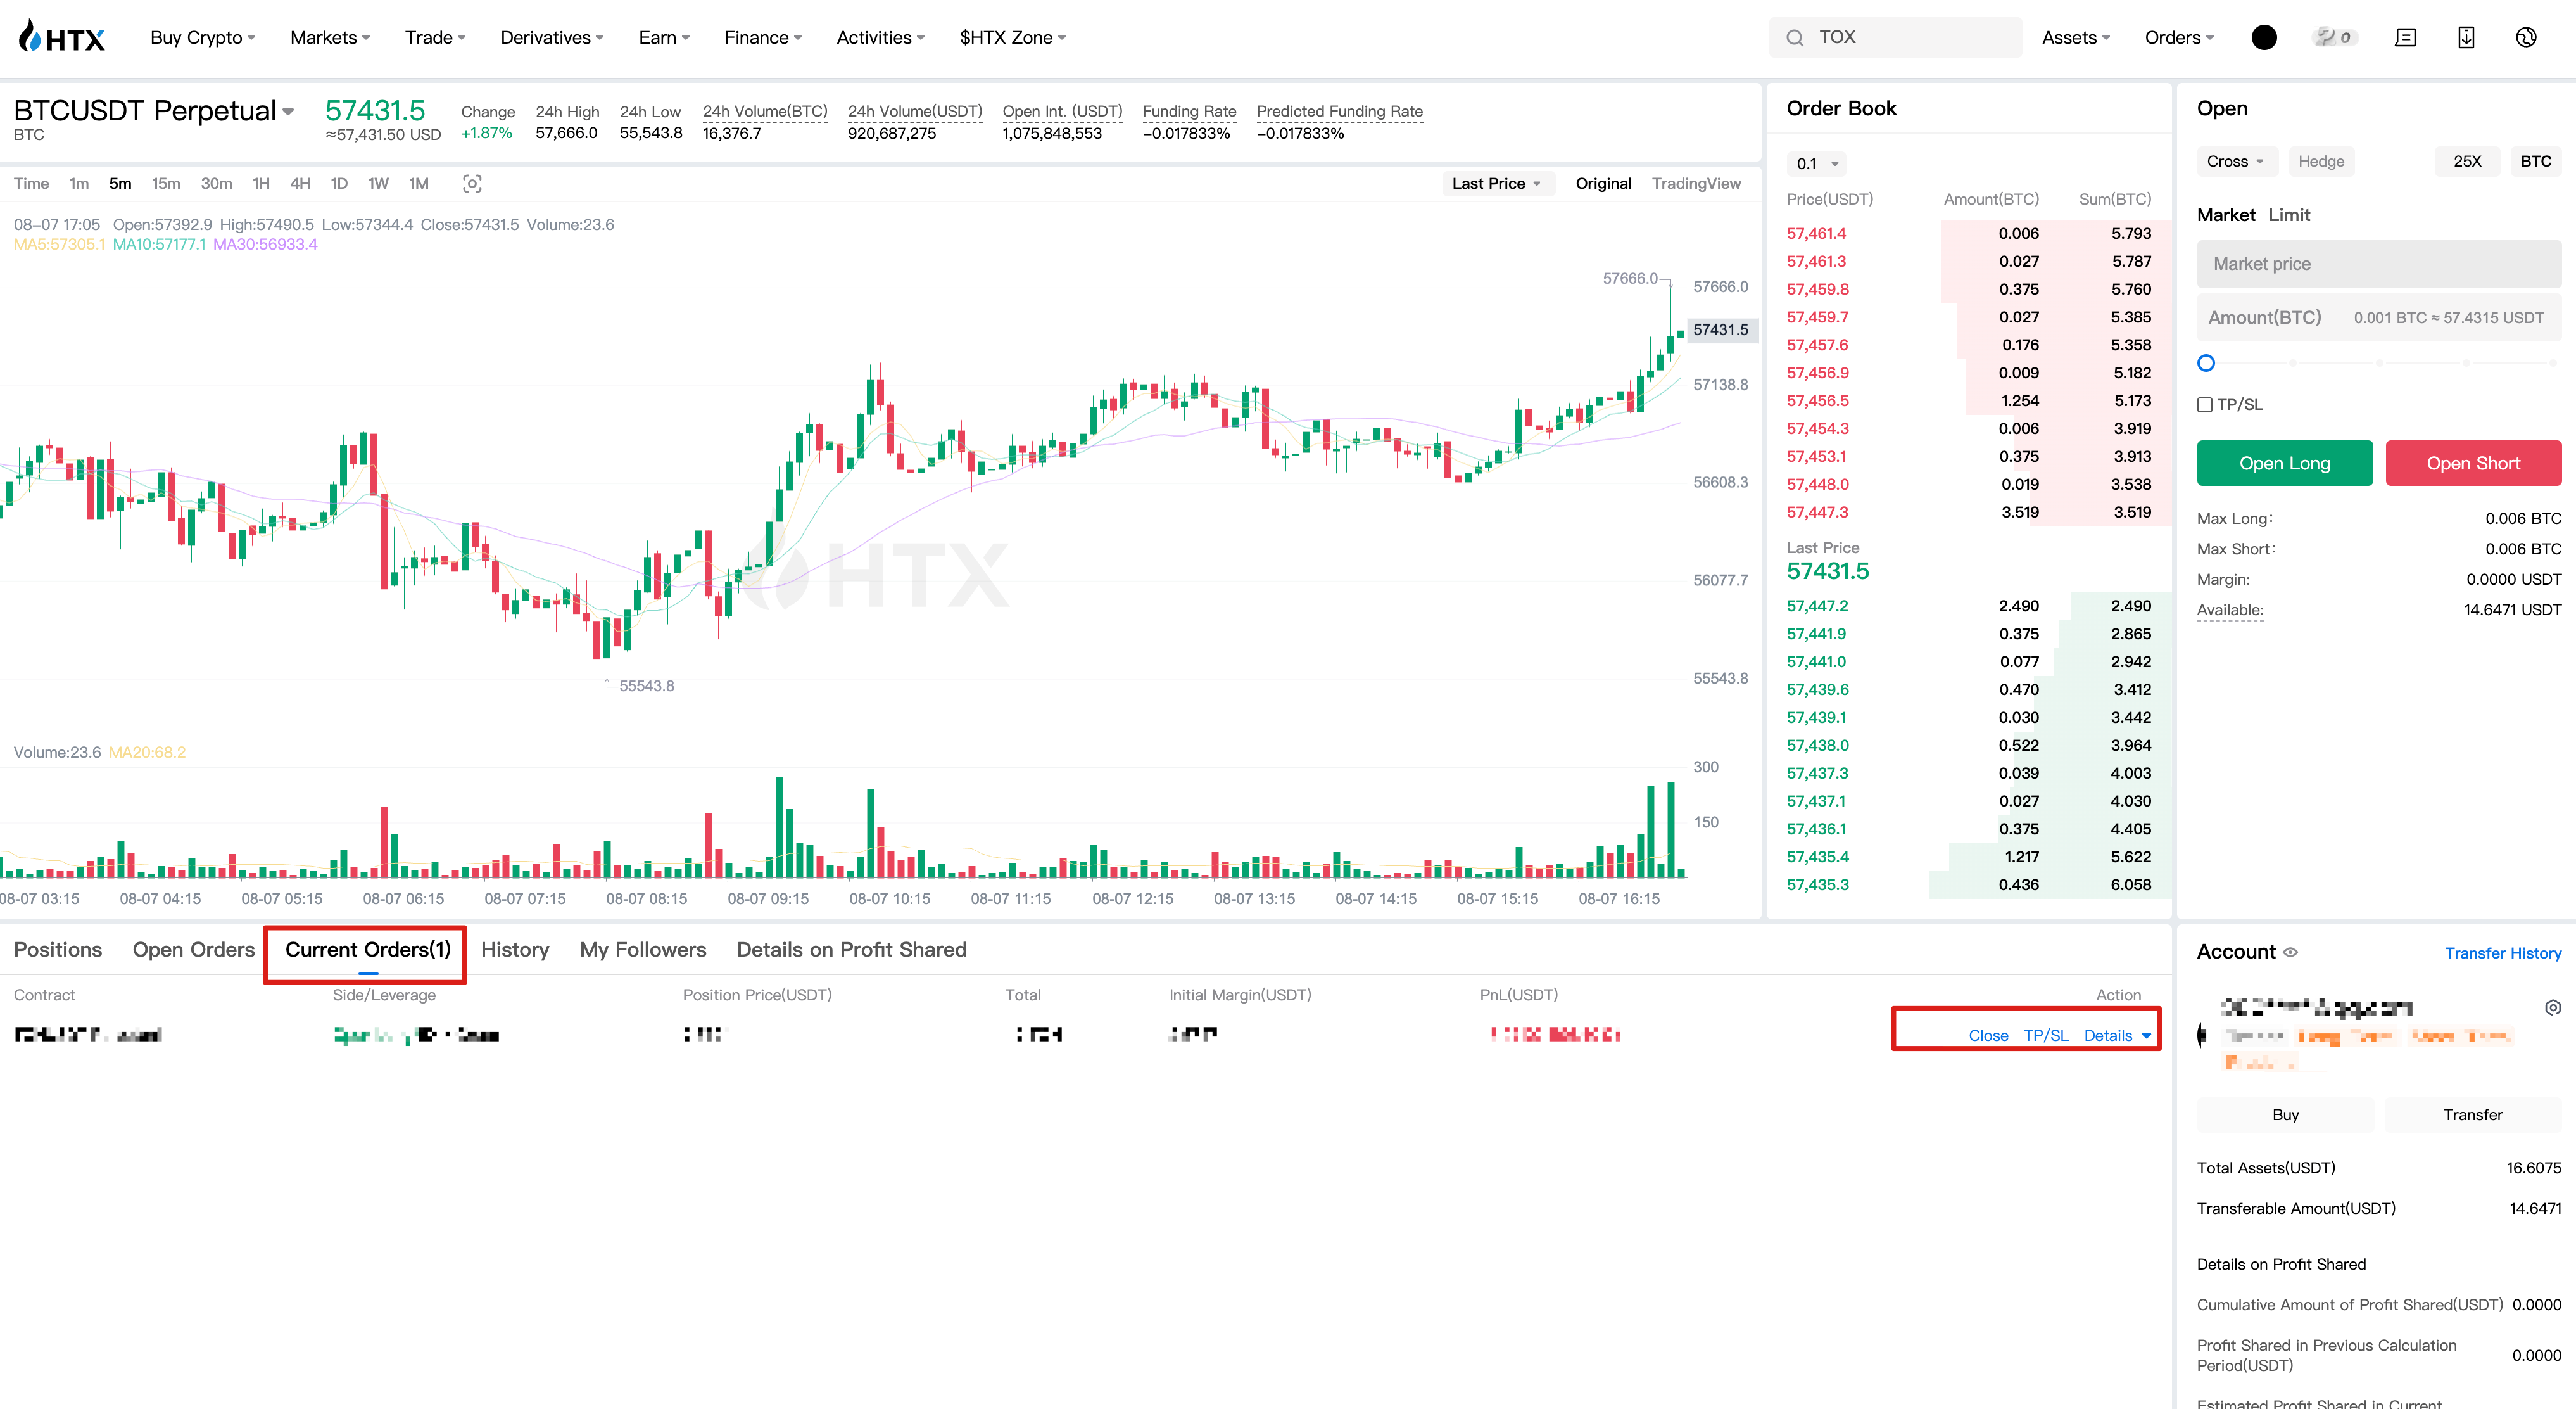
Task: Open the BTCUSDT Perpetual contract selector
Action: click(x=154, y=110)
